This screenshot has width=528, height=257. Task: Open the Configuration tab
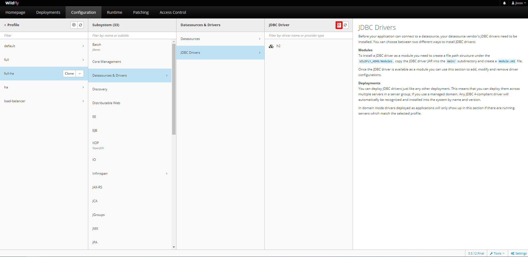(x=84, y=12)
